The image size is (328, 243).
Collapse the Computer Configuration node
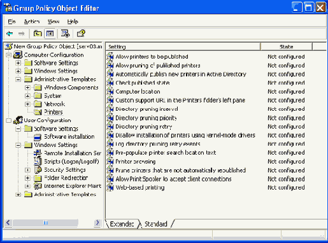8,55
